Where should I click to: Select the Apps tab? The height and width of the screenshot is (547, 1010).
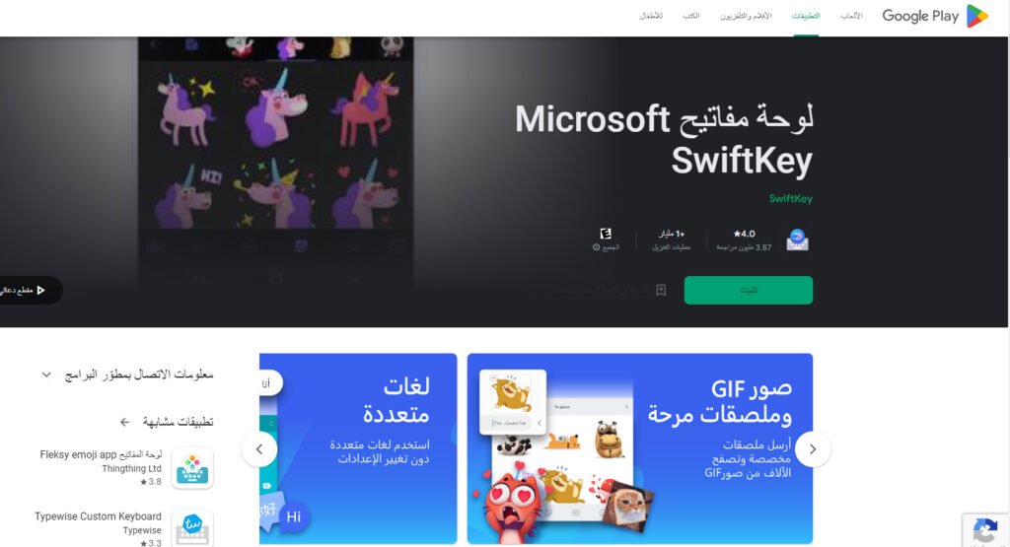point(806,16)
